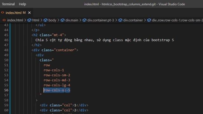Click div.main breadcrumb segment
203x114 pixels.
point(72,20)
